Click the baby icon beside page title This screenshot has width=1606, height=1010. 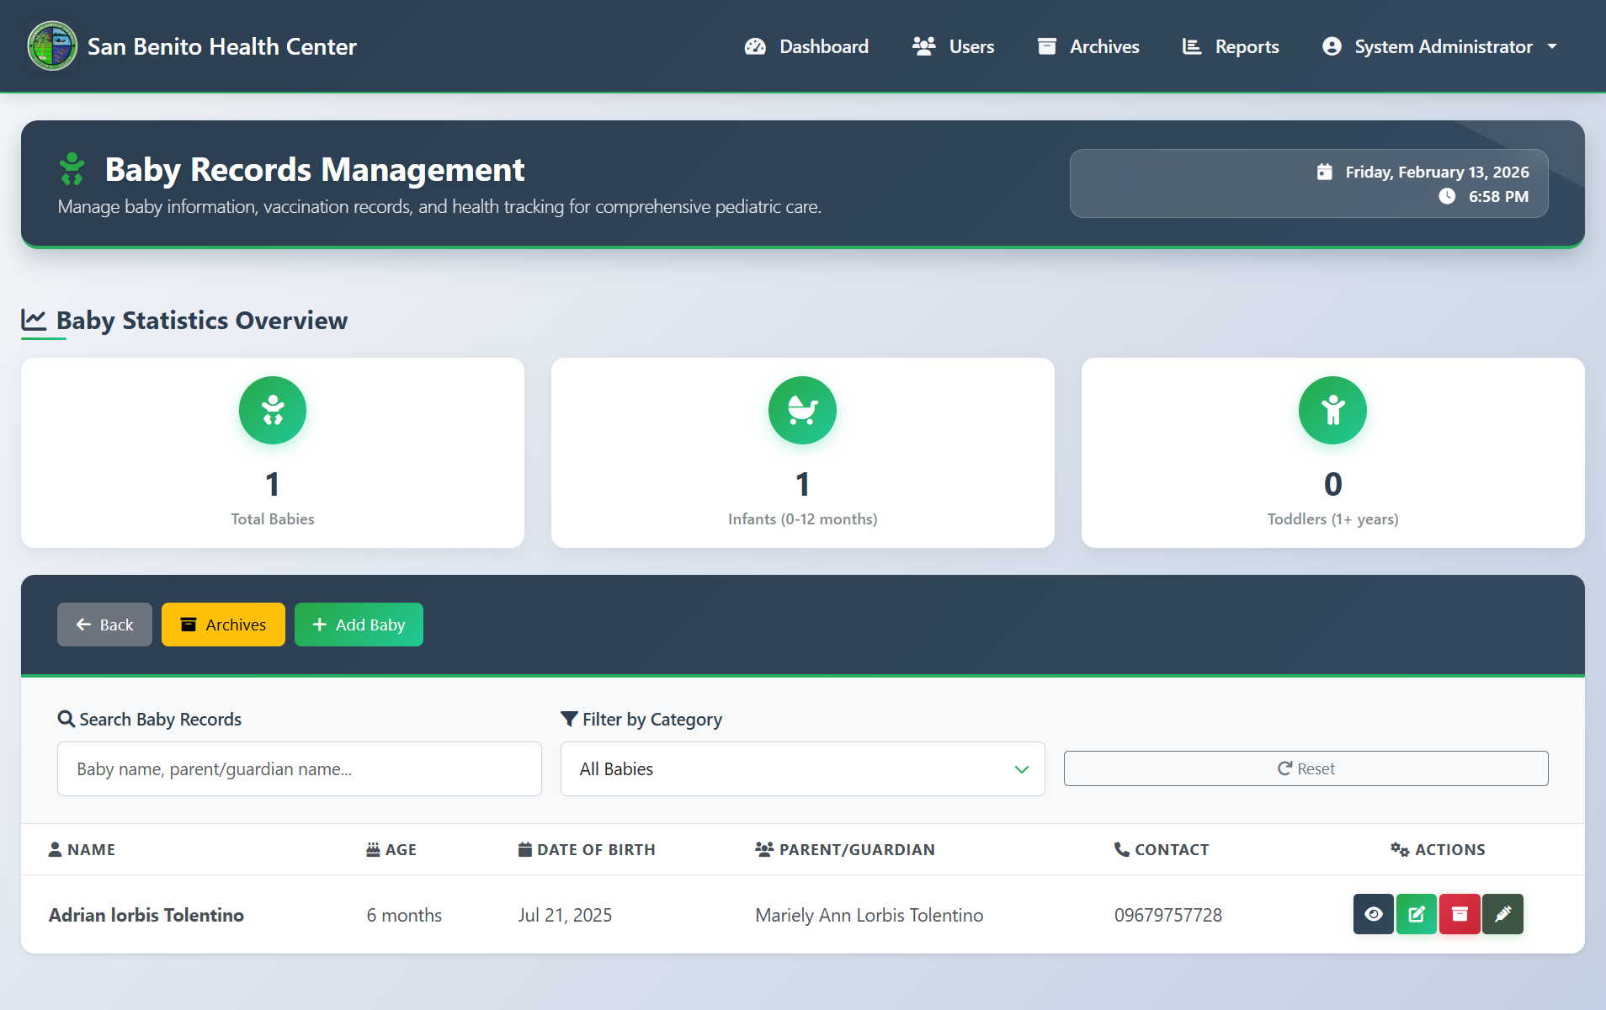pos(72,169)
